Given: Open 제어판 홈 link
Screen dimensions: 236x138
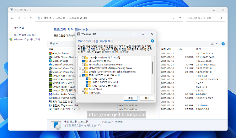Looking at the screenshot, I should click(x=19, y=28).
